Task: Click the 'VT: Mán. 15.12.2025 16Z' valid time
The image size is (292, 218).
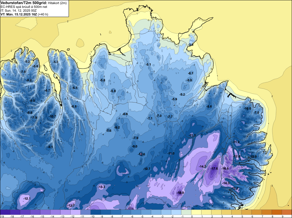Action: click(x=19, y=14)
